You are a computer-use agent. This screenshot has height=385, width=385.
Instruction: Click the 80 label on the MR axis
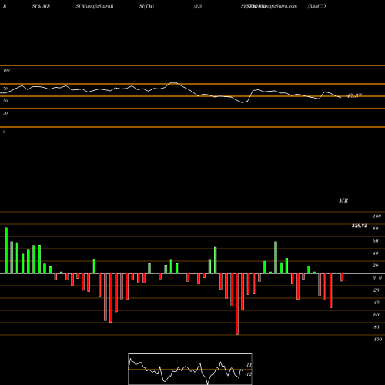(x=376, y=229)
